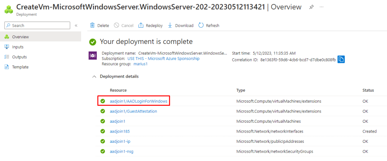Open the Inputs menu item
Screen dimensions: 387x161
(18, 47)
